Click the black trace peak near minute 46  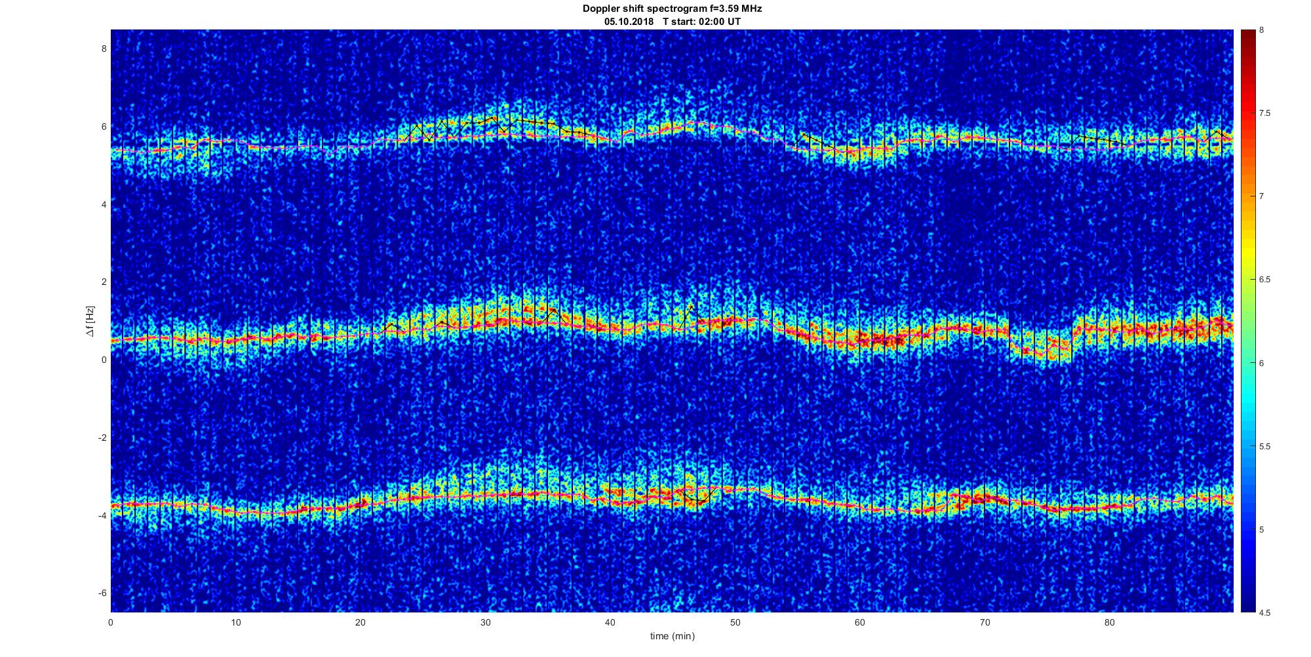click(691, 307)
